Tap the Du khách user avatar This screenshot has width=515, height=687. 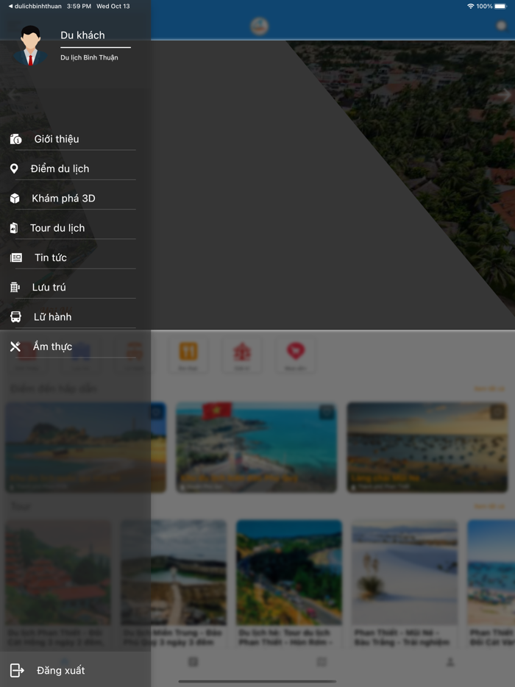(x=31, y=46)
